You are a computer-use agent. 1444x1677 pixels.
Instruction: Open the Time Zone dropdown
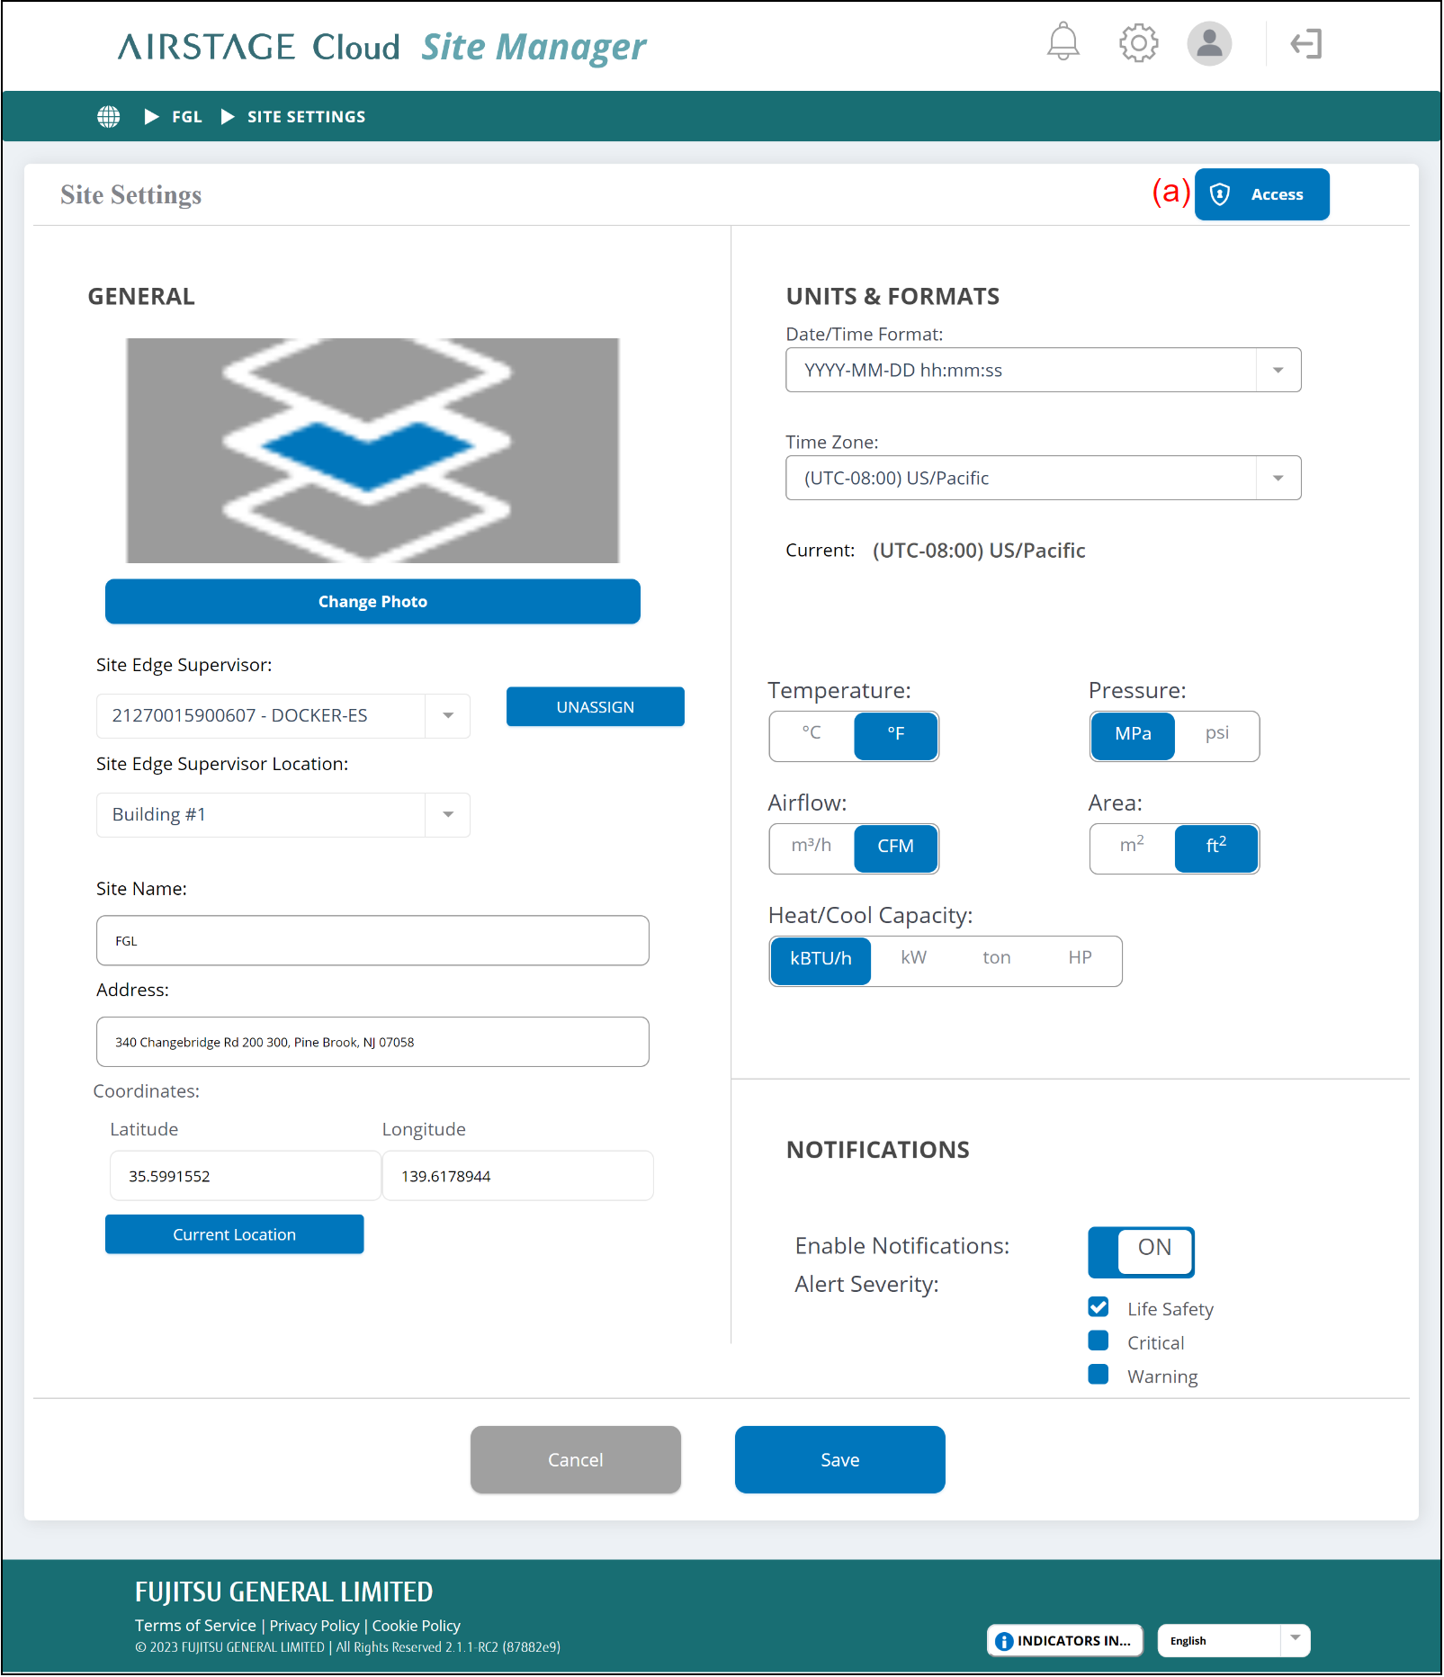pos(1278,479)
